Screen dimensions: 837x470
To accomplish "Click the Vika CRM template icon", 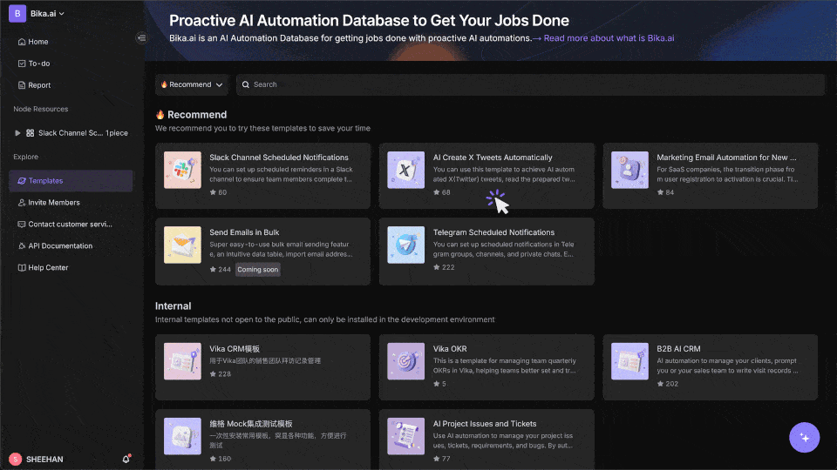I will click(182, 361).
